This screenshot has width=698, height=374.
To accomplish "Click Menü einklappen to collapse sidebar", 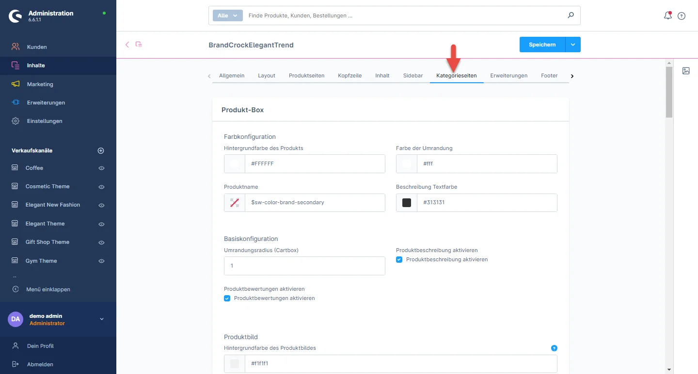I will (x=48, y=289).
